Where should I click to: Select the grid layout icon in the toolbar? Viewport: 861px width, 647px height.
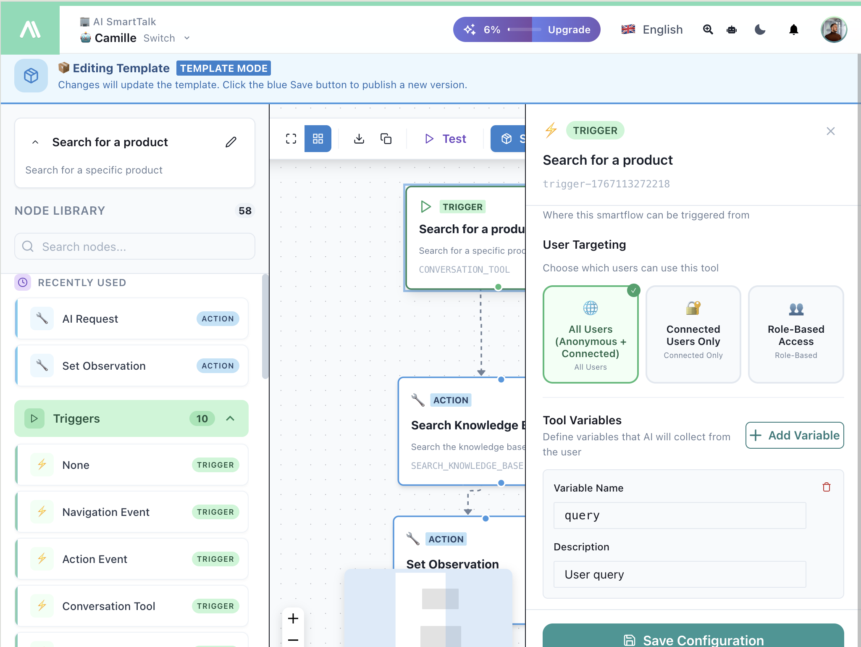318,138
